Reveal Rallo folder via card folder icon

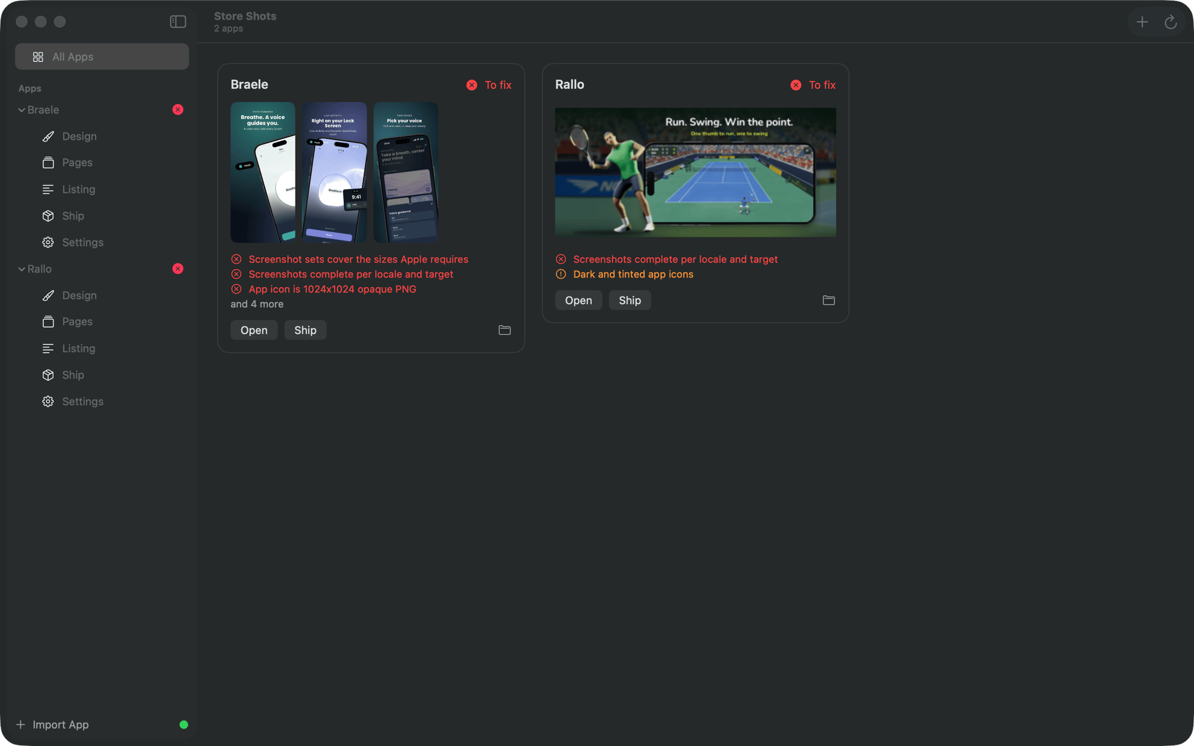coord(829,300)
